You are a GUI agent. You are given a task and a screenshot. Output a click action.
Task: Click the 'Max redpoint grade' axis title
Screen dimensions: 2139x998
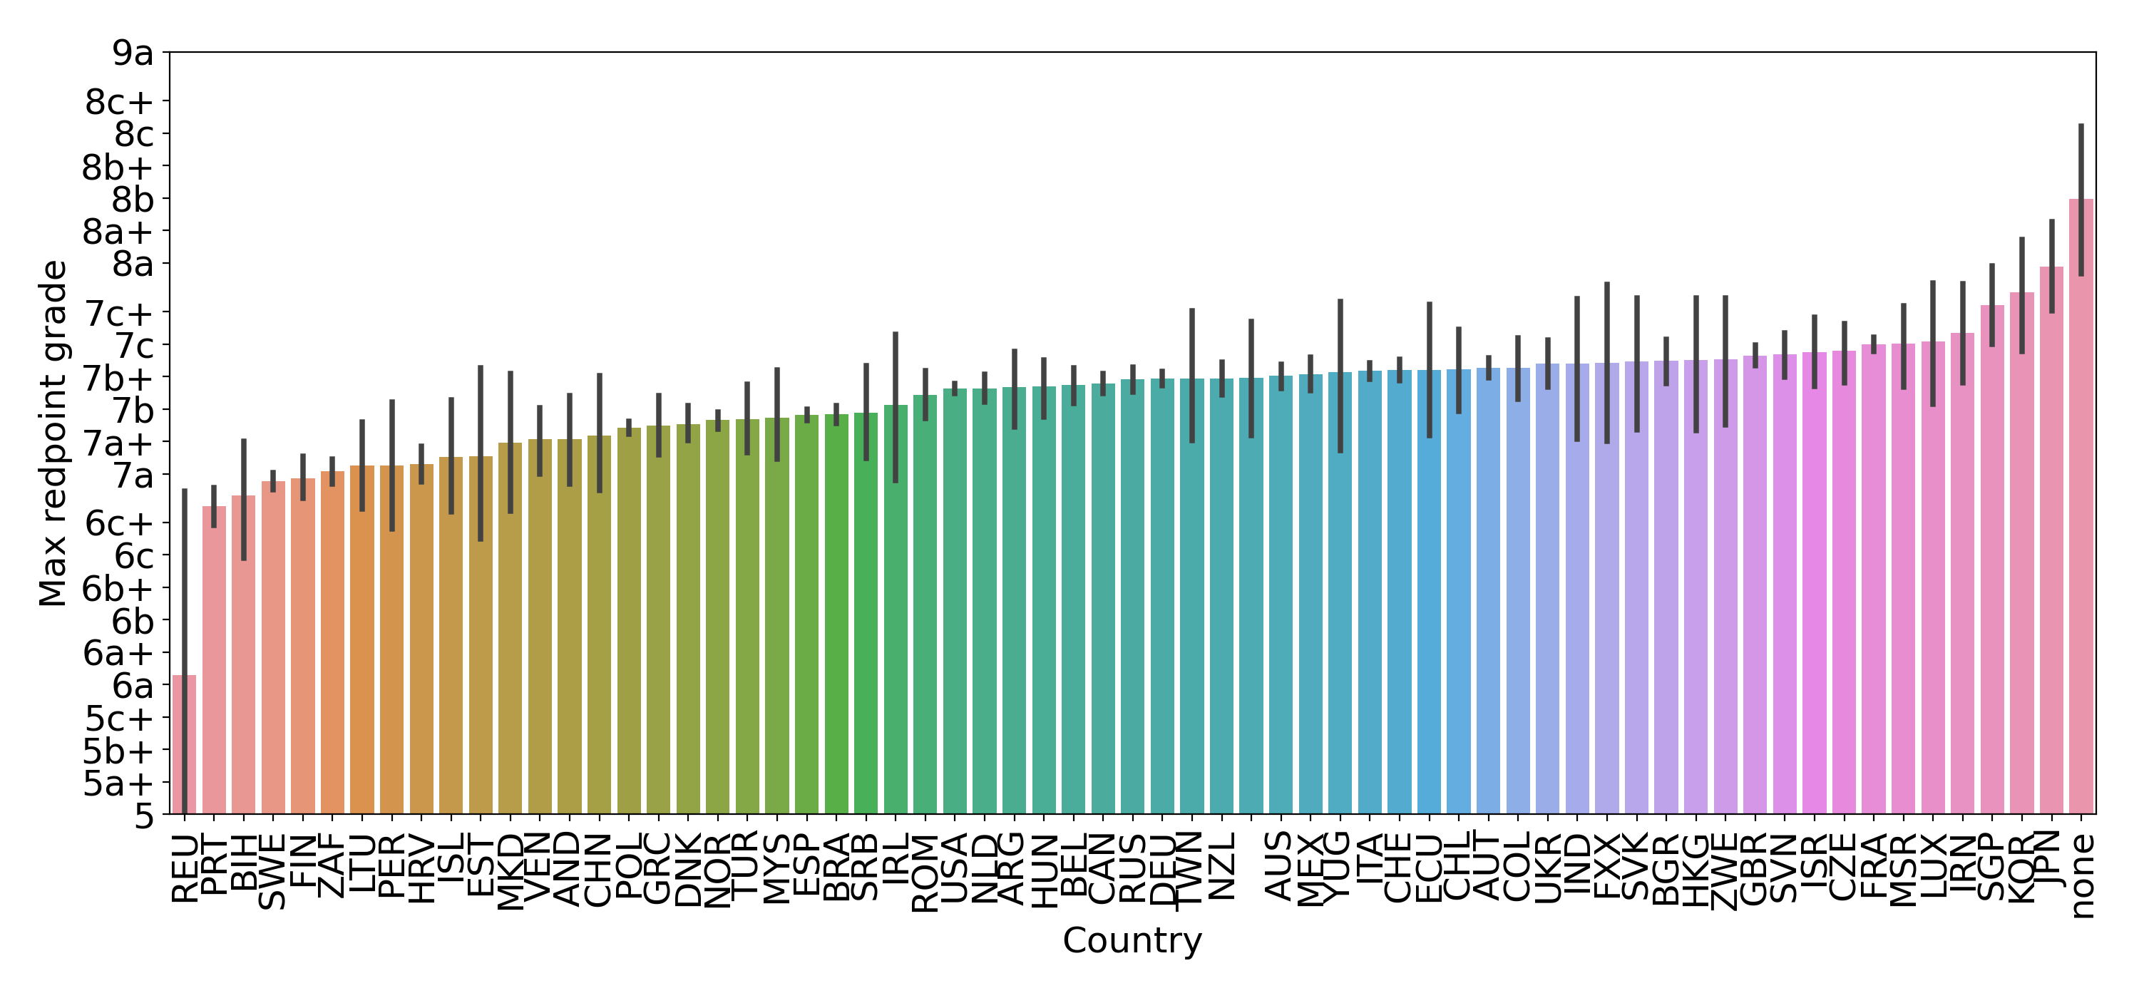(x=53, y=433)
